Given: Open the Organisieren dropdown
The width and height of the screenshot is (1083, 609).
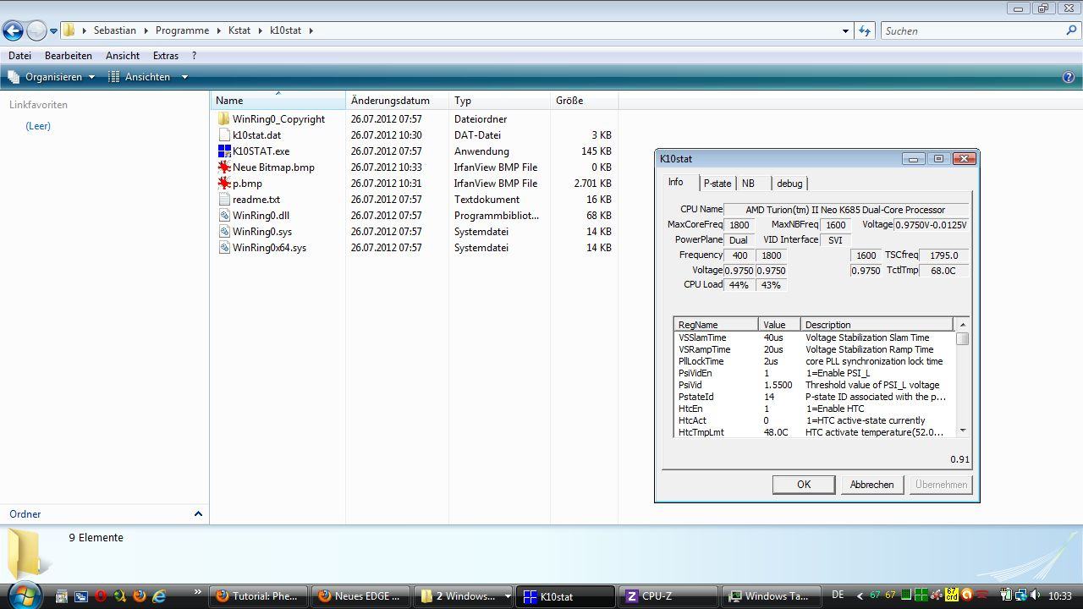Looking at the screenshot, I should (52, 77).
